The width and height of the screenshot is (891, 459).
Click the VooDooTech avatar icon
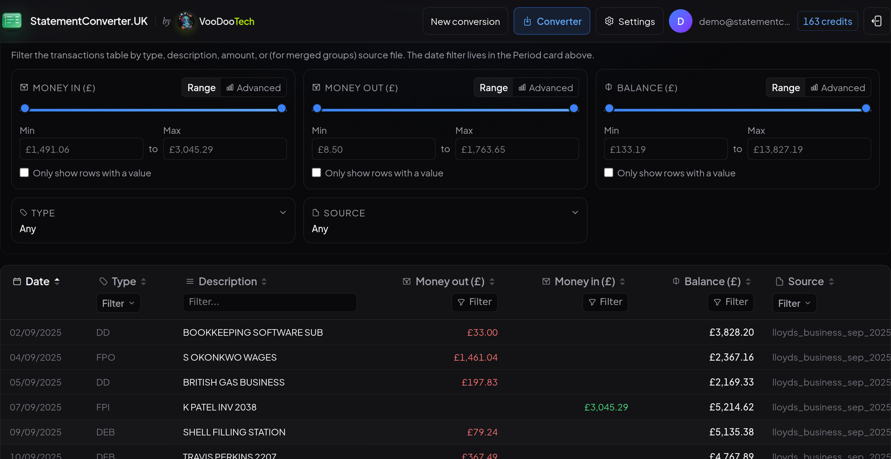pyautogui.click(x=185, y=21)
